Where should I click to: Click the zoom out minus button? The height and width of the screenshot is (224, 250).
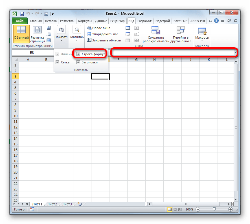click(198, 209)
